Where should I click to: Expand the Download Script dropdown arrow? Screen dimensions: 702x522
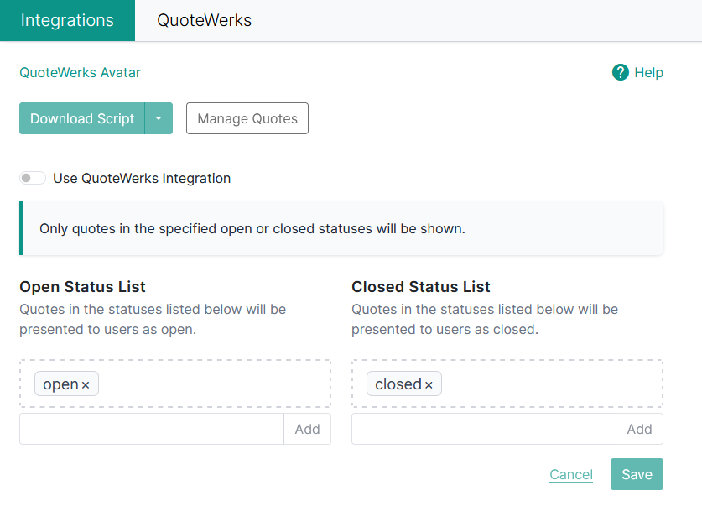(x=159, y=118)
